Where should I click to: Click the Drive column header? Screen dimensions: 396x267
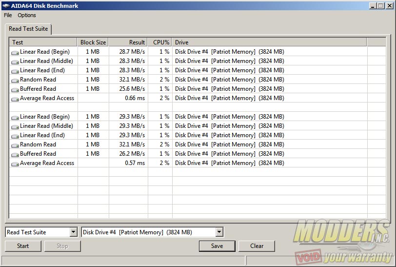(269, 42)
